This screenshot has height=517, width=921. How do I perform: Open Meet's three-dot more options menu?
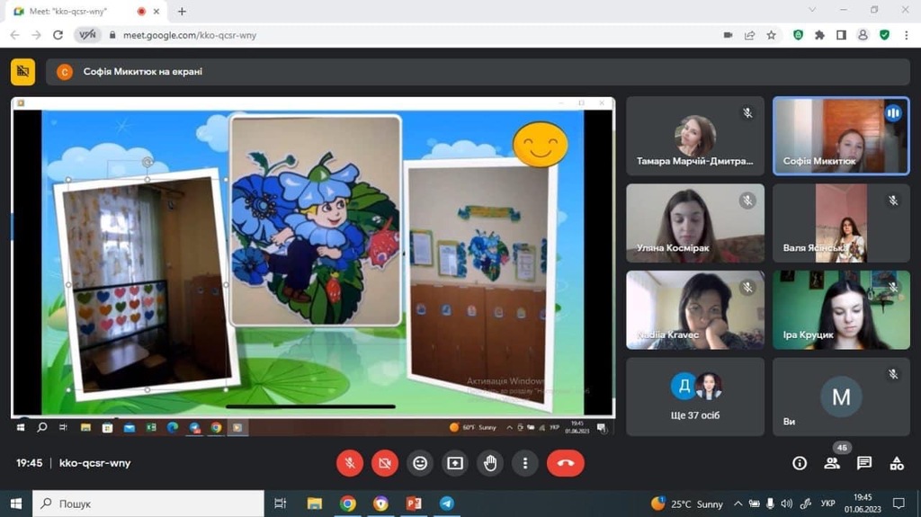pos(525,463)
